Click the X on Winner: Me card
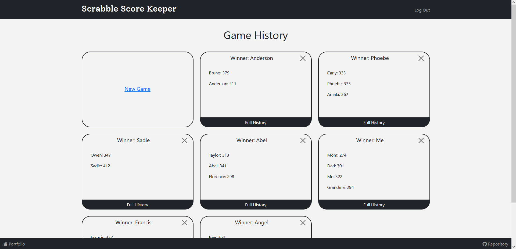 421,140
